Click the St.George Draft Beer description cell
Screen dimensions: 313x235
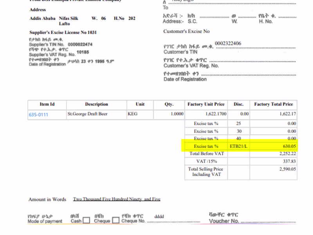tap(88, 114)
